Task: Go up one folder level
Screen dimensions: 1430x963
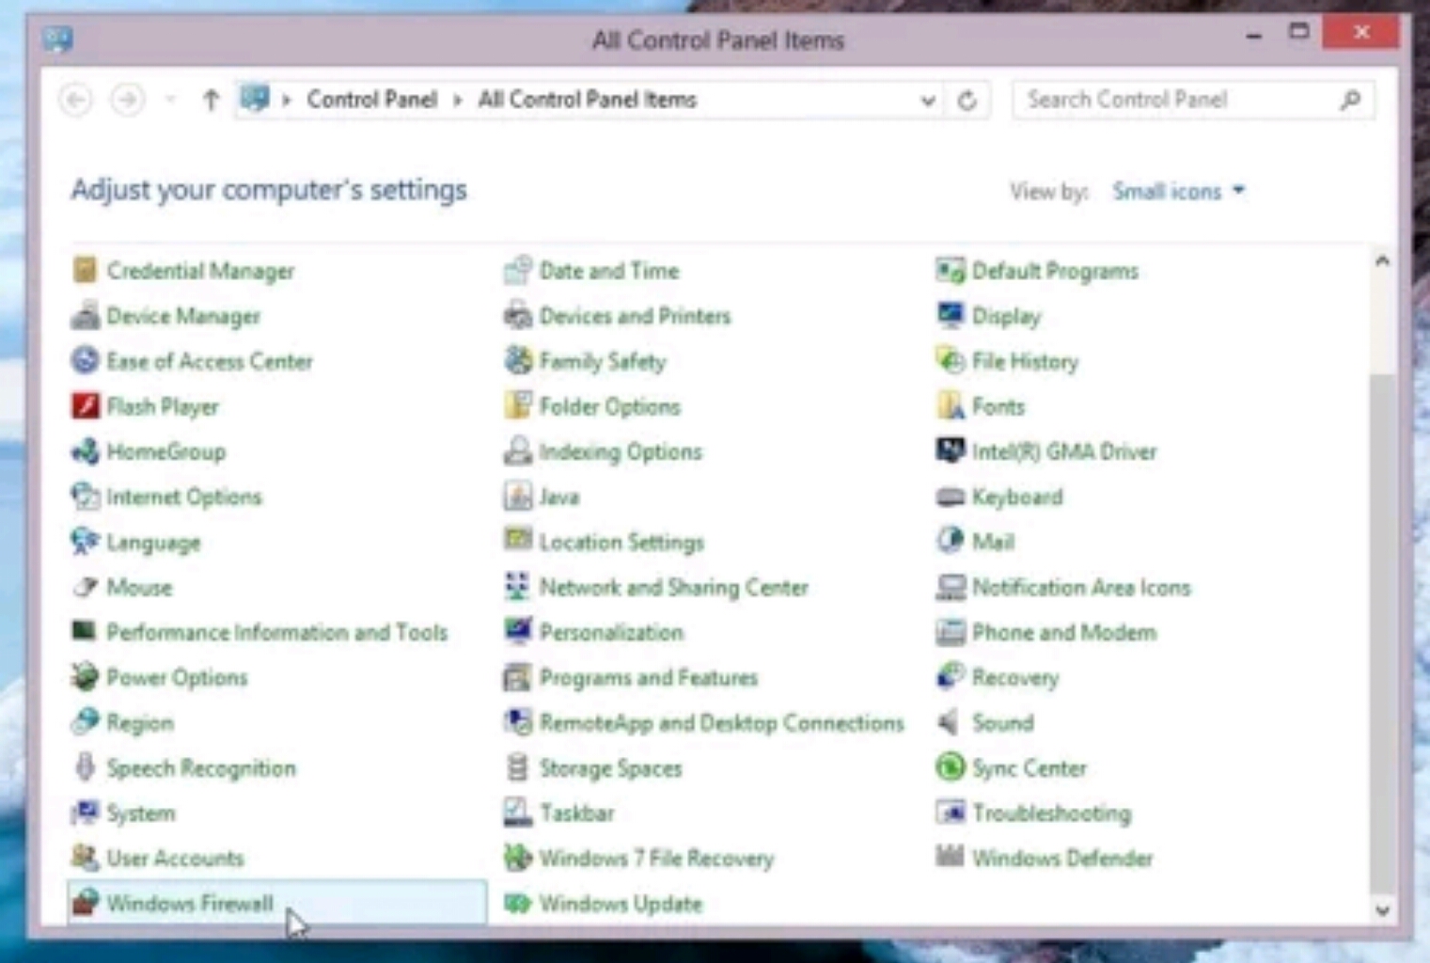Action: coord(211,99)
